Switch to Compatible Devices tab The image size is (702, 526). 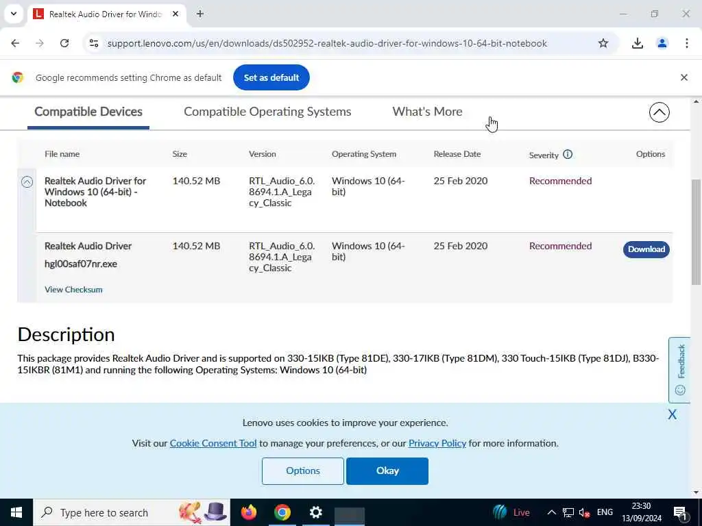click(x=88, y=112)
